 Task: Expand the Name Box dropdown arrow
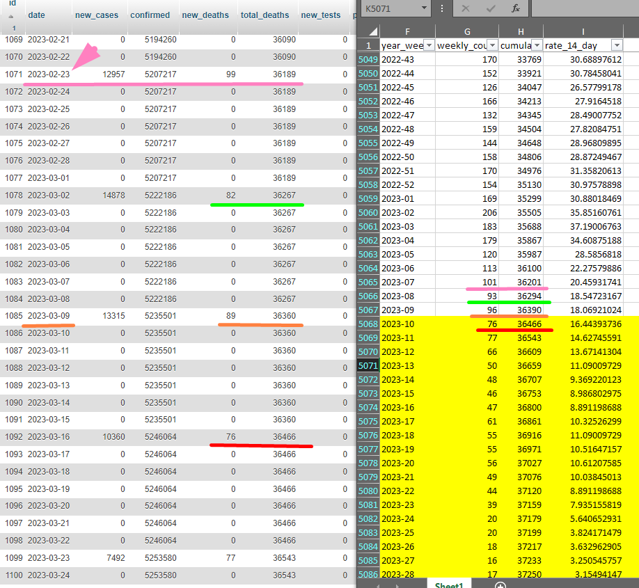424,8
